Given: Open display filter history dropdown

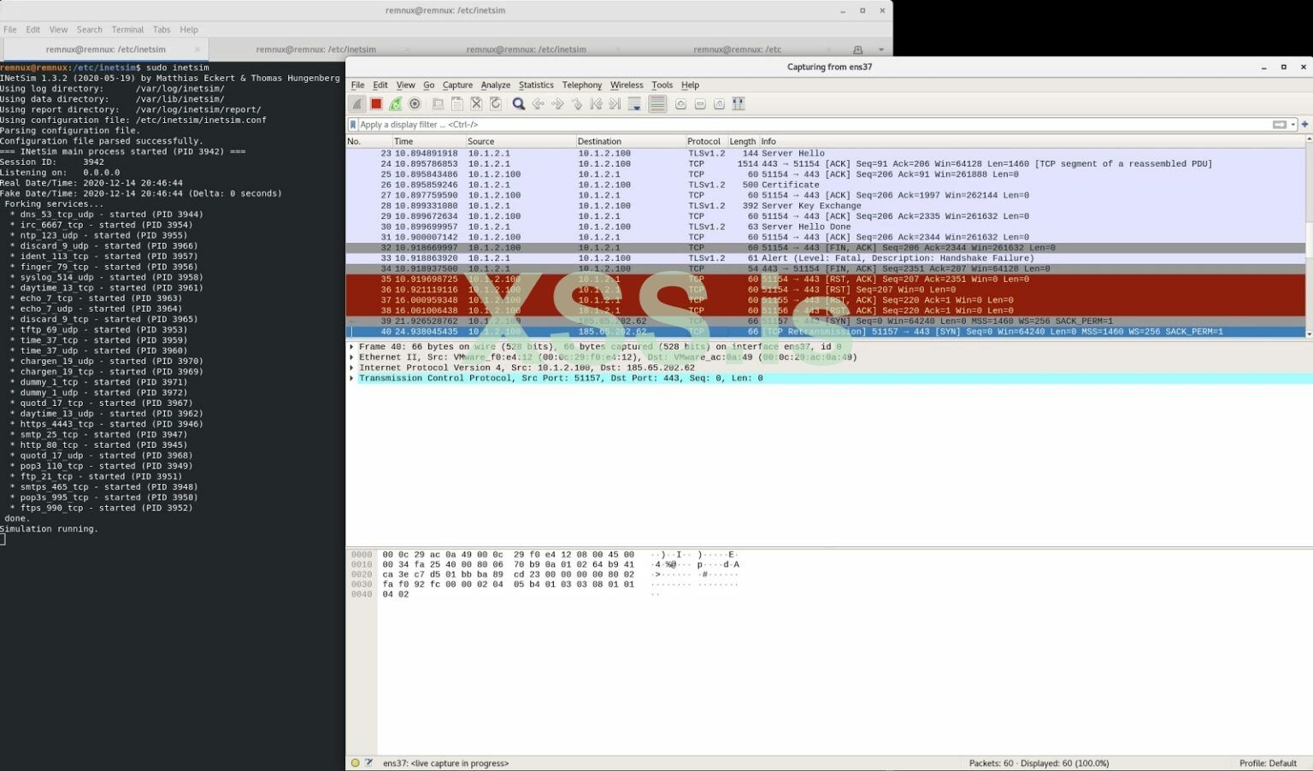Looking at the screenshot, I should 1293,125.
